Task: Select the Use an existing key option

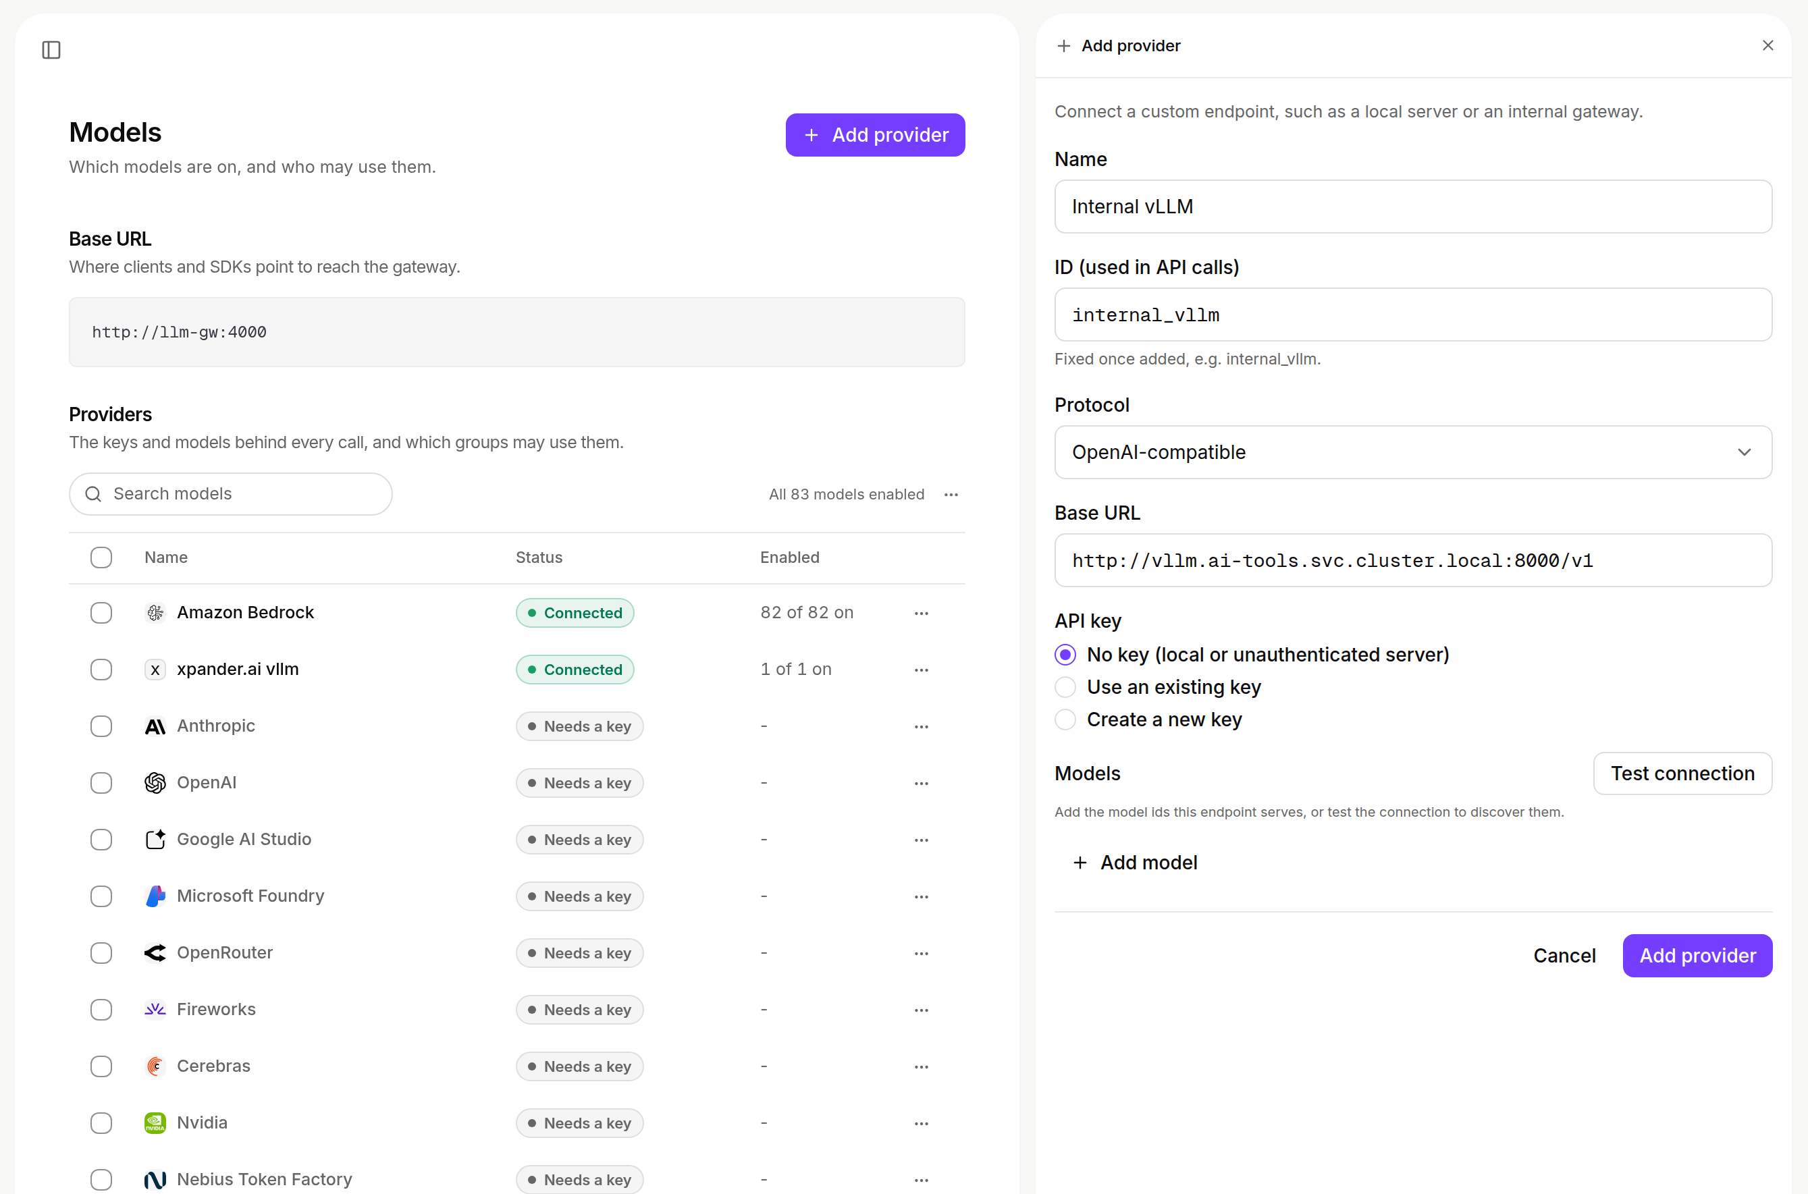Action: coord(1065,688)
